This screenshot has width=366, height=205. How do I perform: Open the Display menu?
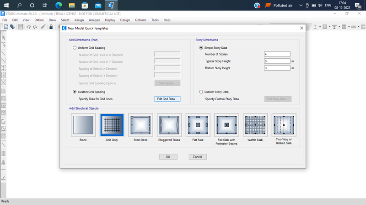110,20
